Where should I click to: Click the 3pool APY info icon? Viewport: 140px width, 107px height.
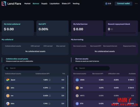click(x=50, y=80)
